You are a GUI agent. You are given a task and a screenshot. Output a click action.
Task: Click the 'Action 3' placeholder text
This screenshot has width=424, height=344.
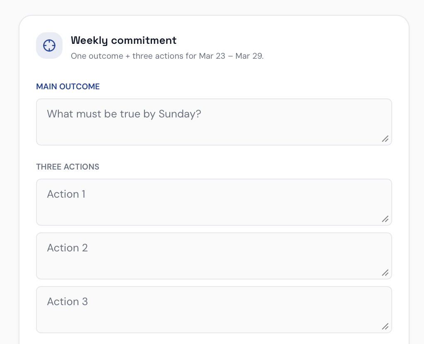click(x=67, y=301)
